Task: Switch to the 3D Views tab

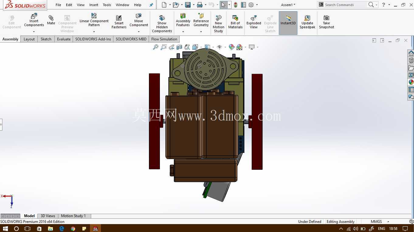Action: coord(48,216)
